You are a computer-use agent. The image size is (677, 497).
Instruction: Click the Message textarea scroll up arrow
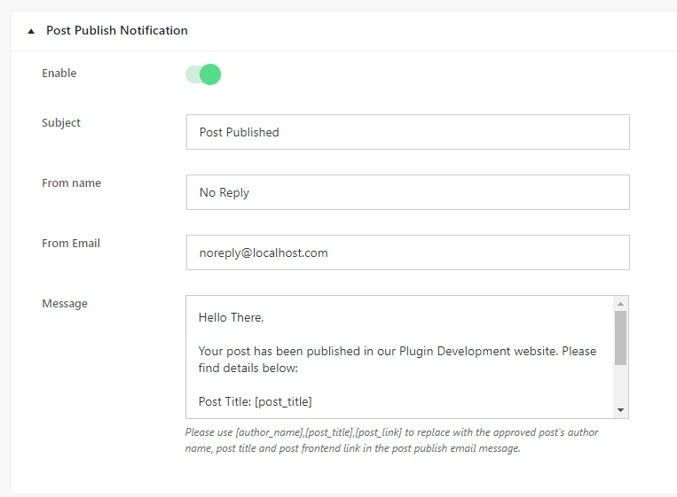[620, 304]
